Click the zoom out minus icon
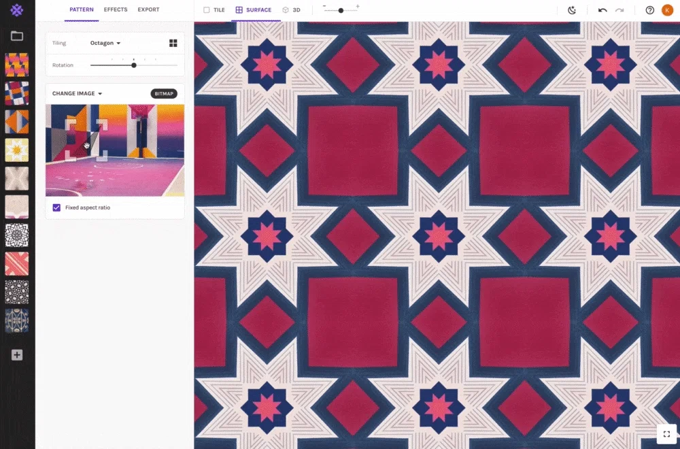The width and height of the screenshot is (680, 449). coord(324,6)
